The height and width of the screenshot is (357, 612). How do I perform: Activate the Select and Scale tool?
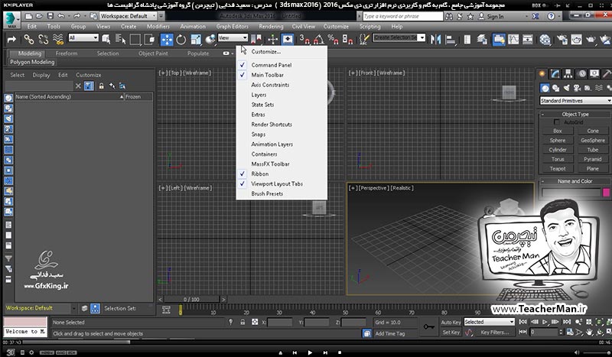click(x=196, y=40)
